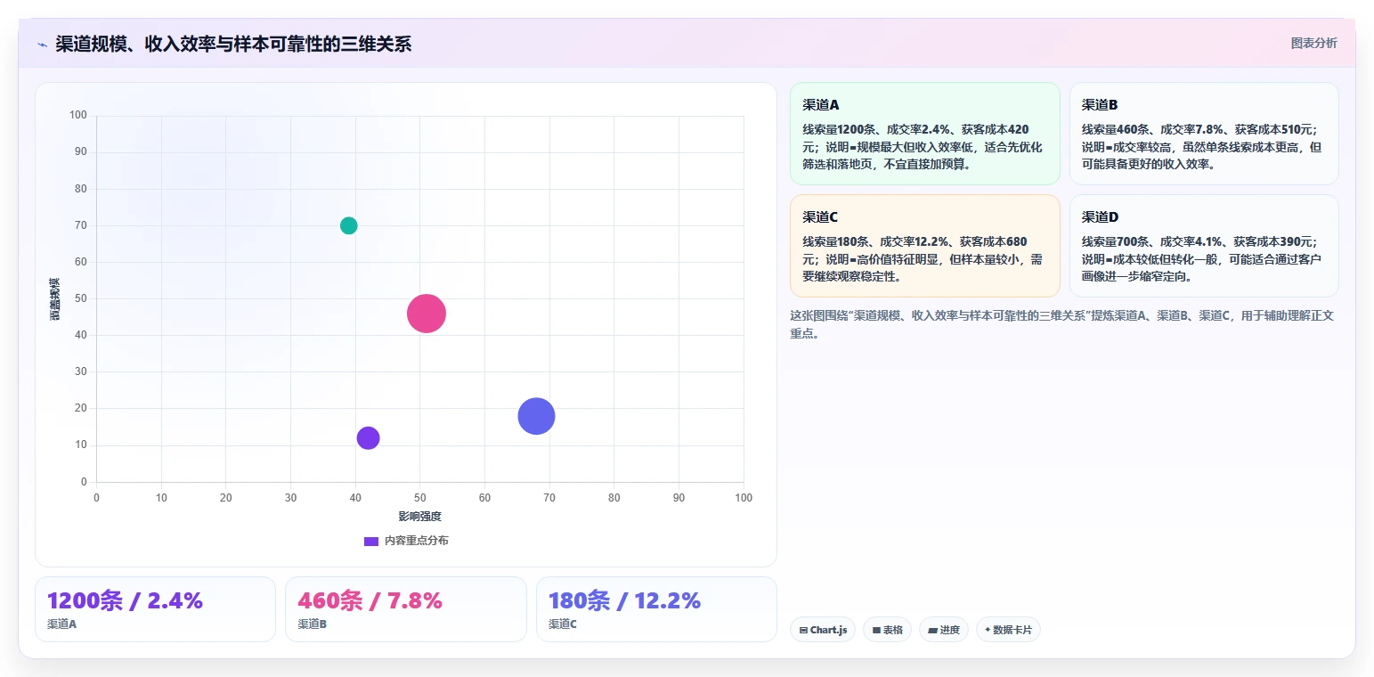Select the blue-indigo bubble near x 68
Image resolution: width=1374 pixels, height=677 pixels.
pyautogui.click(x=536, y=416)
